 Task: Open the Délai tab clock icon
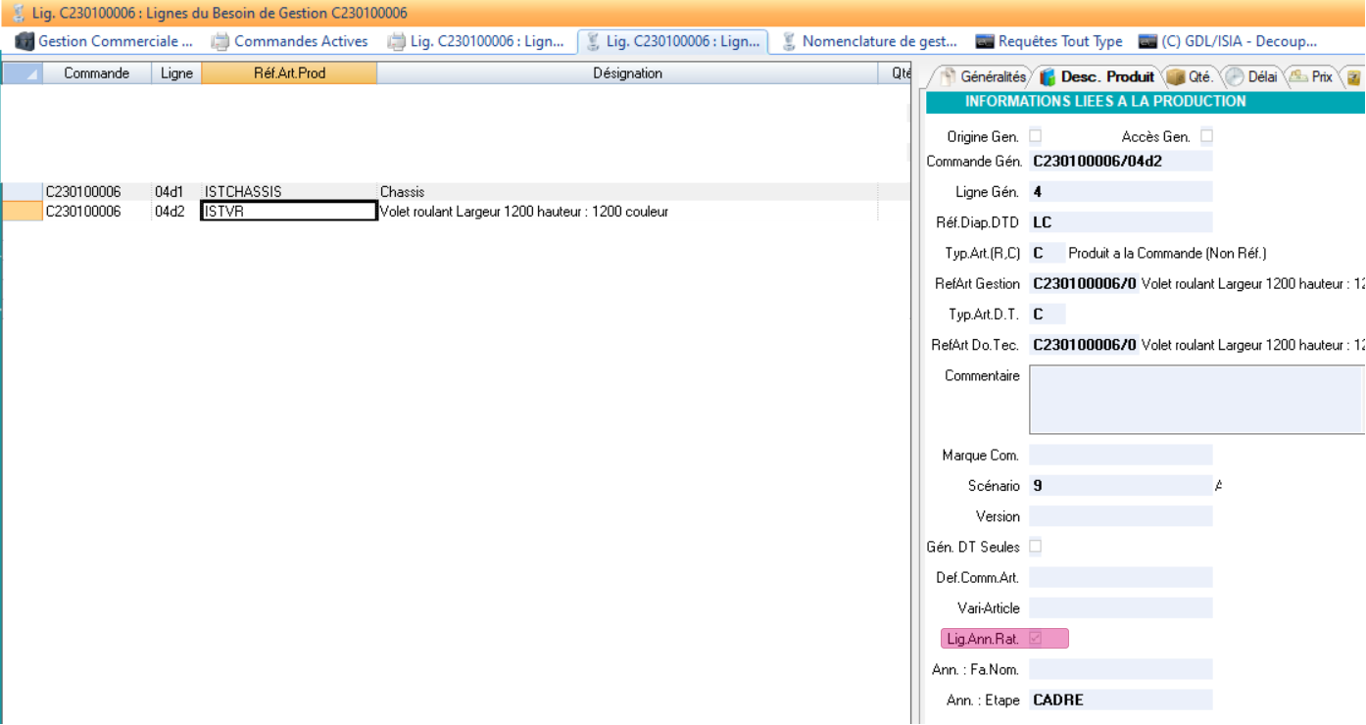(x=1234, y=76)
